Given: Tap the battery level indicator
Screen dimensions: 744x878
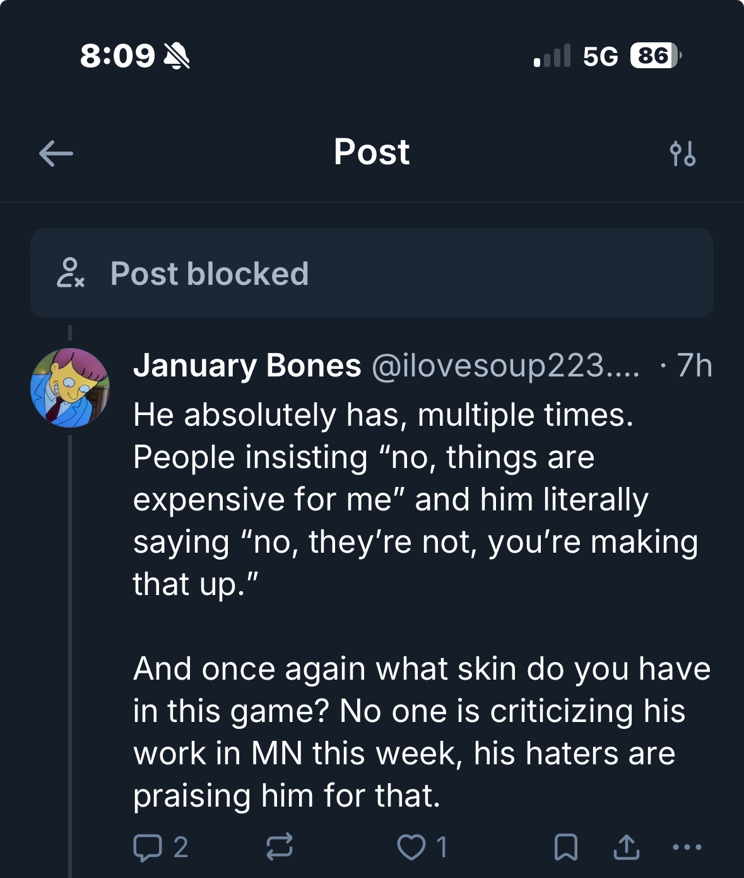Looking at the screenshot, I should [x=655, y=56].
